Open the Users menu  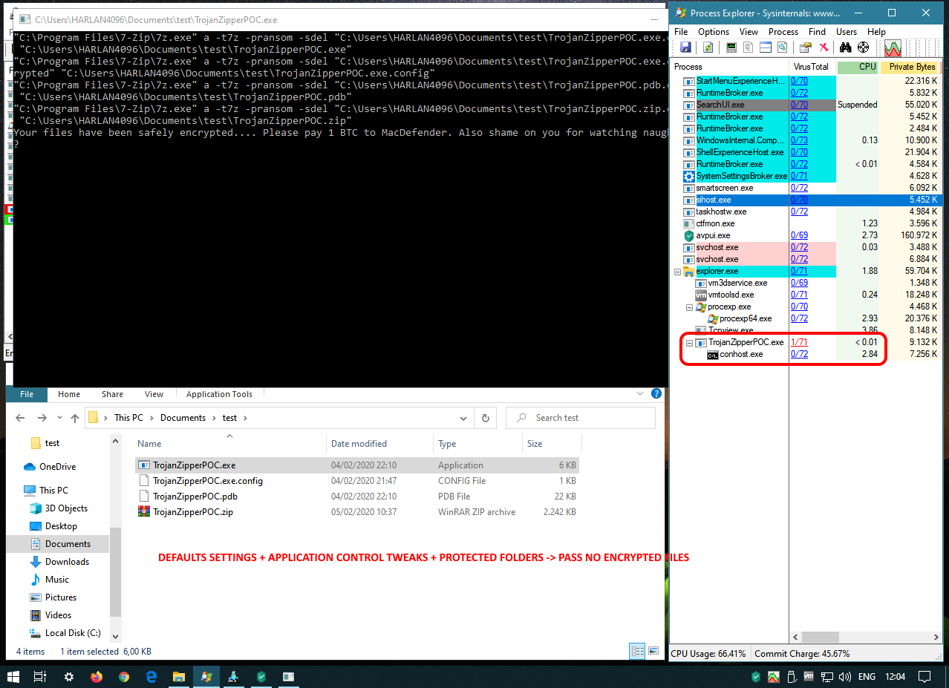(x=847, y=32)
